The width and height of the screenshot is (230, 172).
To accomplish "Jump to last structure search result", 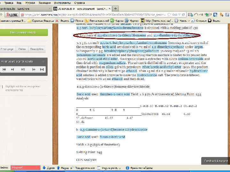I will [x=42, y=69].
